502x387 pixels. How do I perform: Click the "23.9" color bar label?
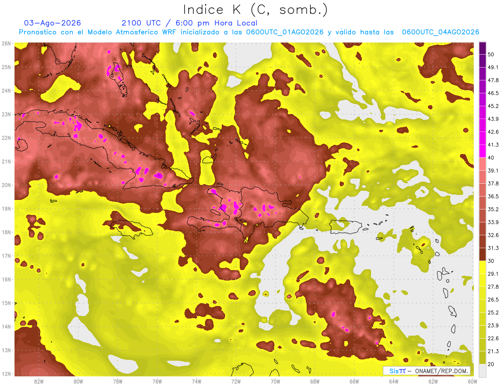coord(493,326)
